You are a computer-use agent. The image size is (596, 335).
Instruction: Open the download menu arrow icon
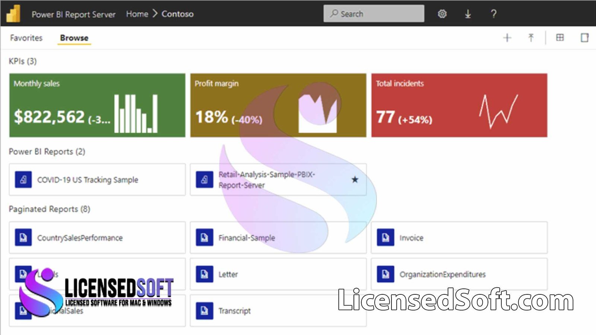coord(468,14)
